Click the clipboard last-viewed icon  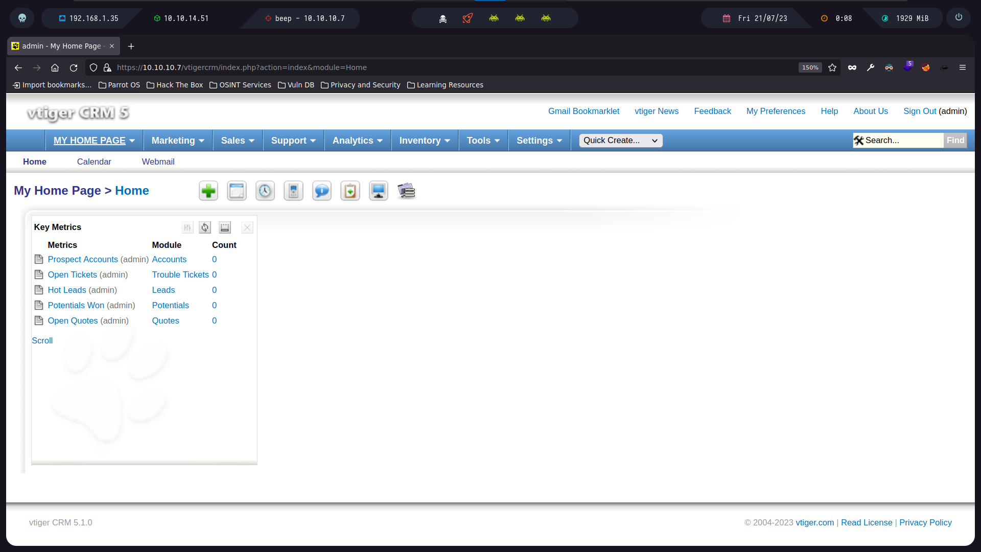click(350, 191)
